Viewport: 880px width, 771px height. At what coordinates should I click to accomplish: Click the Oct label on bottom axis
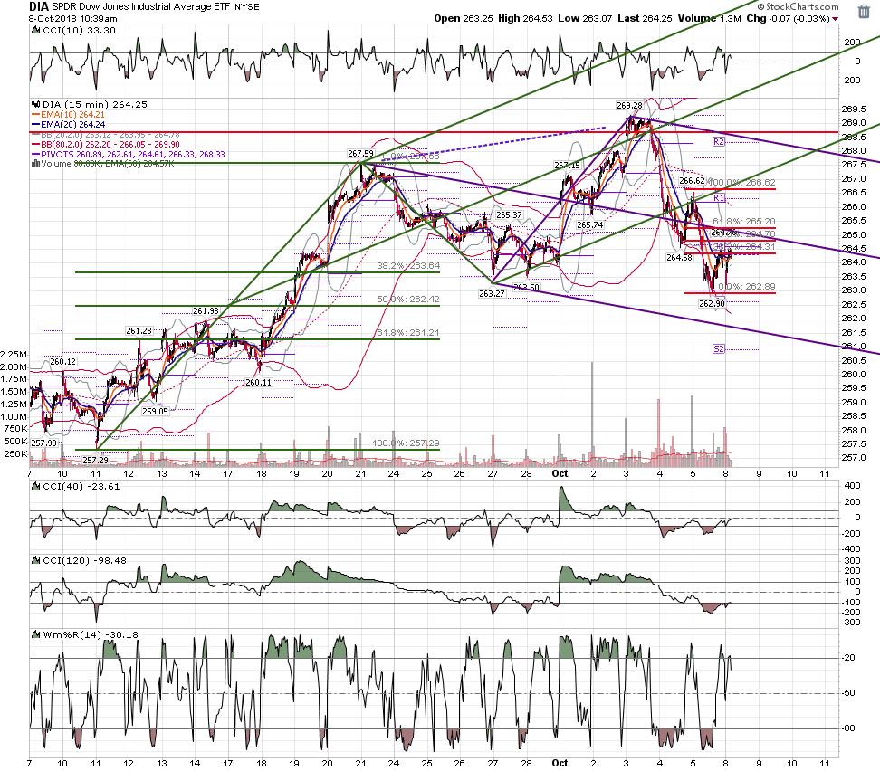coord(560,763)
